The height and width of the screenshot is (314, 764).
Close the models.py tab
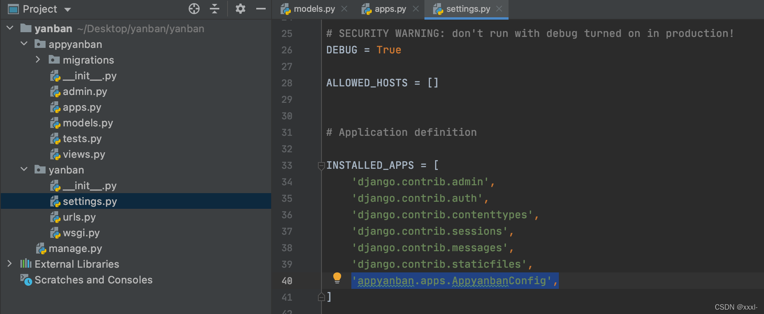[344, 9]
